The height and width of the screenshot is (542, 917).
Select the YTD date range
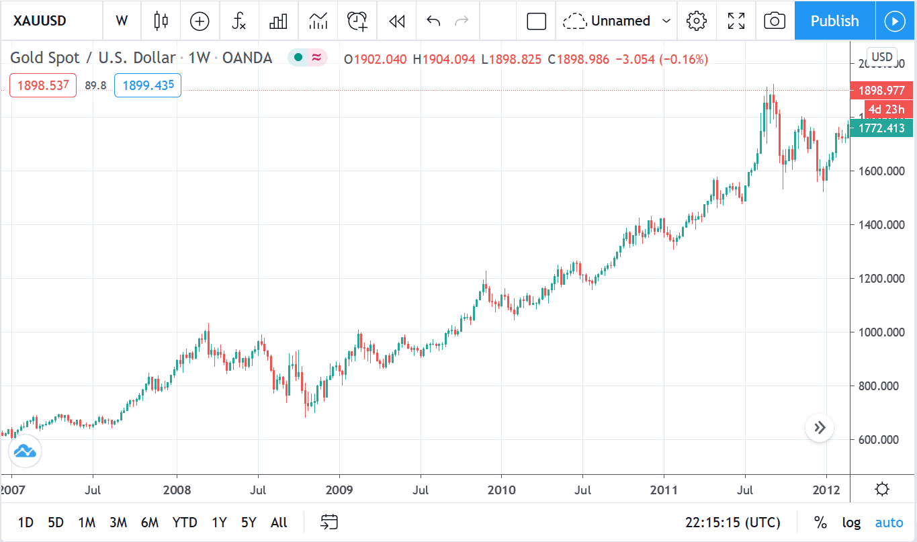(185, 523)
